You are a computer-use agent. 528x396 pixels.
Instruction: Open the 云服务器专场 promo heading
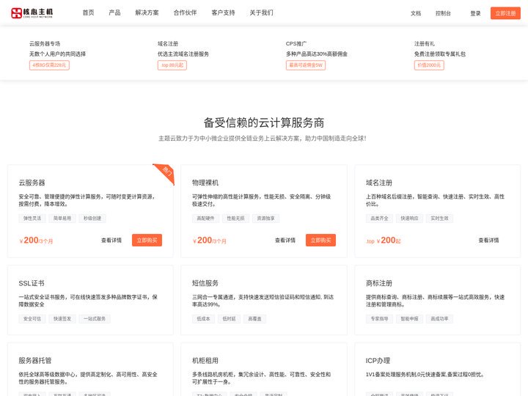coord(45,44)
